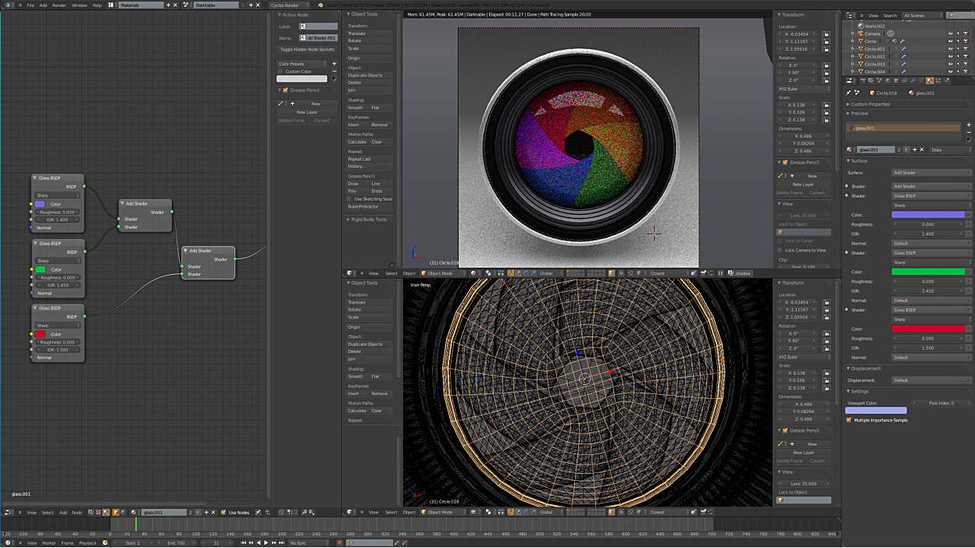Open the Cycles Render engine dropdown
The image size is (975, 548).
(x=288, y=5)
